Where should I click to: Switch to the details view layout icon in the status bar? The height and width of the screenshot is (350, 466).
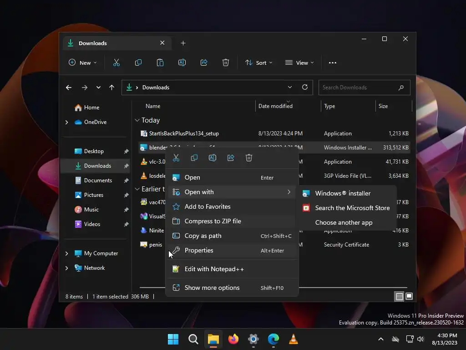point(399,296)
